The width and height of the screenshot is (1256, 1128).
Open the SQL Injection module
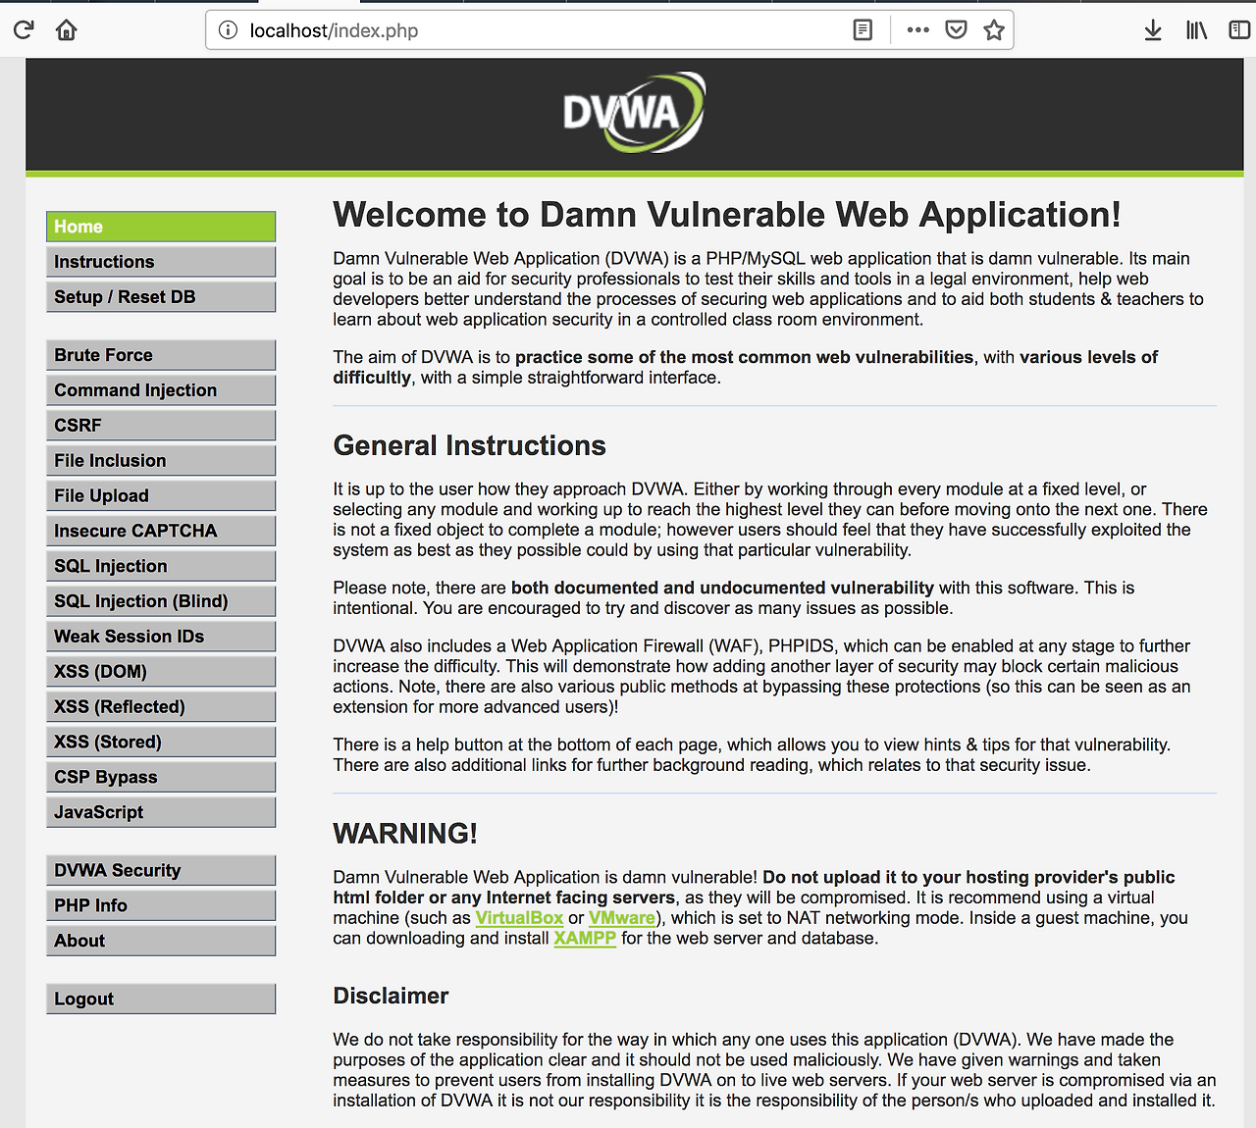tap(161, 566)
